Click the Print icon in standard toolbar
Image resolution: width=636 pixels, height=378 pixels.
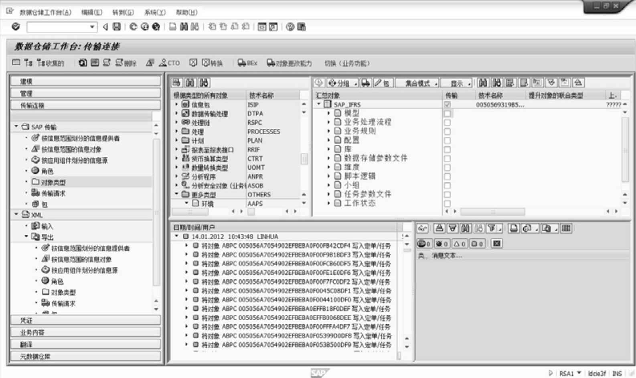click(172, 26)
